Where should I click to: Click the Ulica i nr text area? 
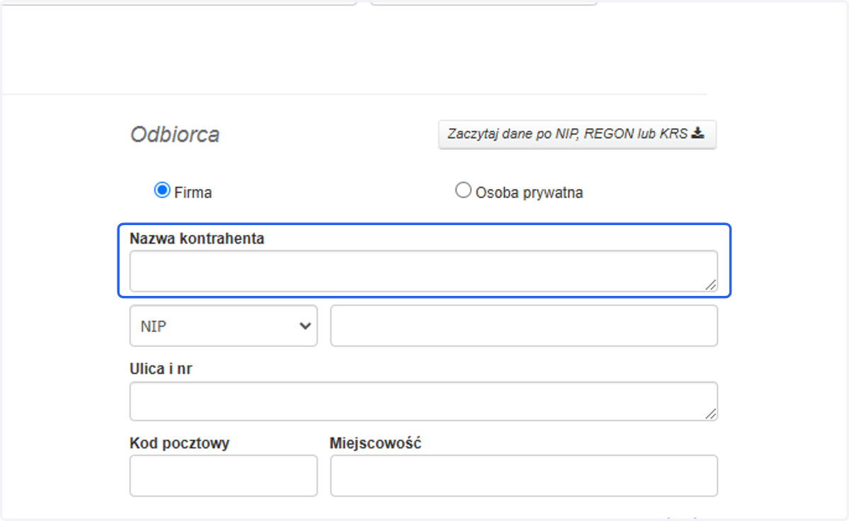(423, 401)
